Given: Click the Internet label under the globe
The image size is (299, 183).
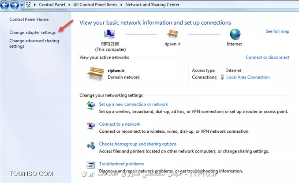Looking at the screenshot, I should point(234,44).
